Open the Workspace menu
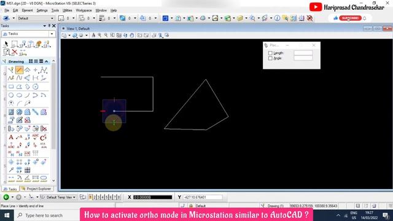This screenshot has width=393, height=221. (84, 10)
